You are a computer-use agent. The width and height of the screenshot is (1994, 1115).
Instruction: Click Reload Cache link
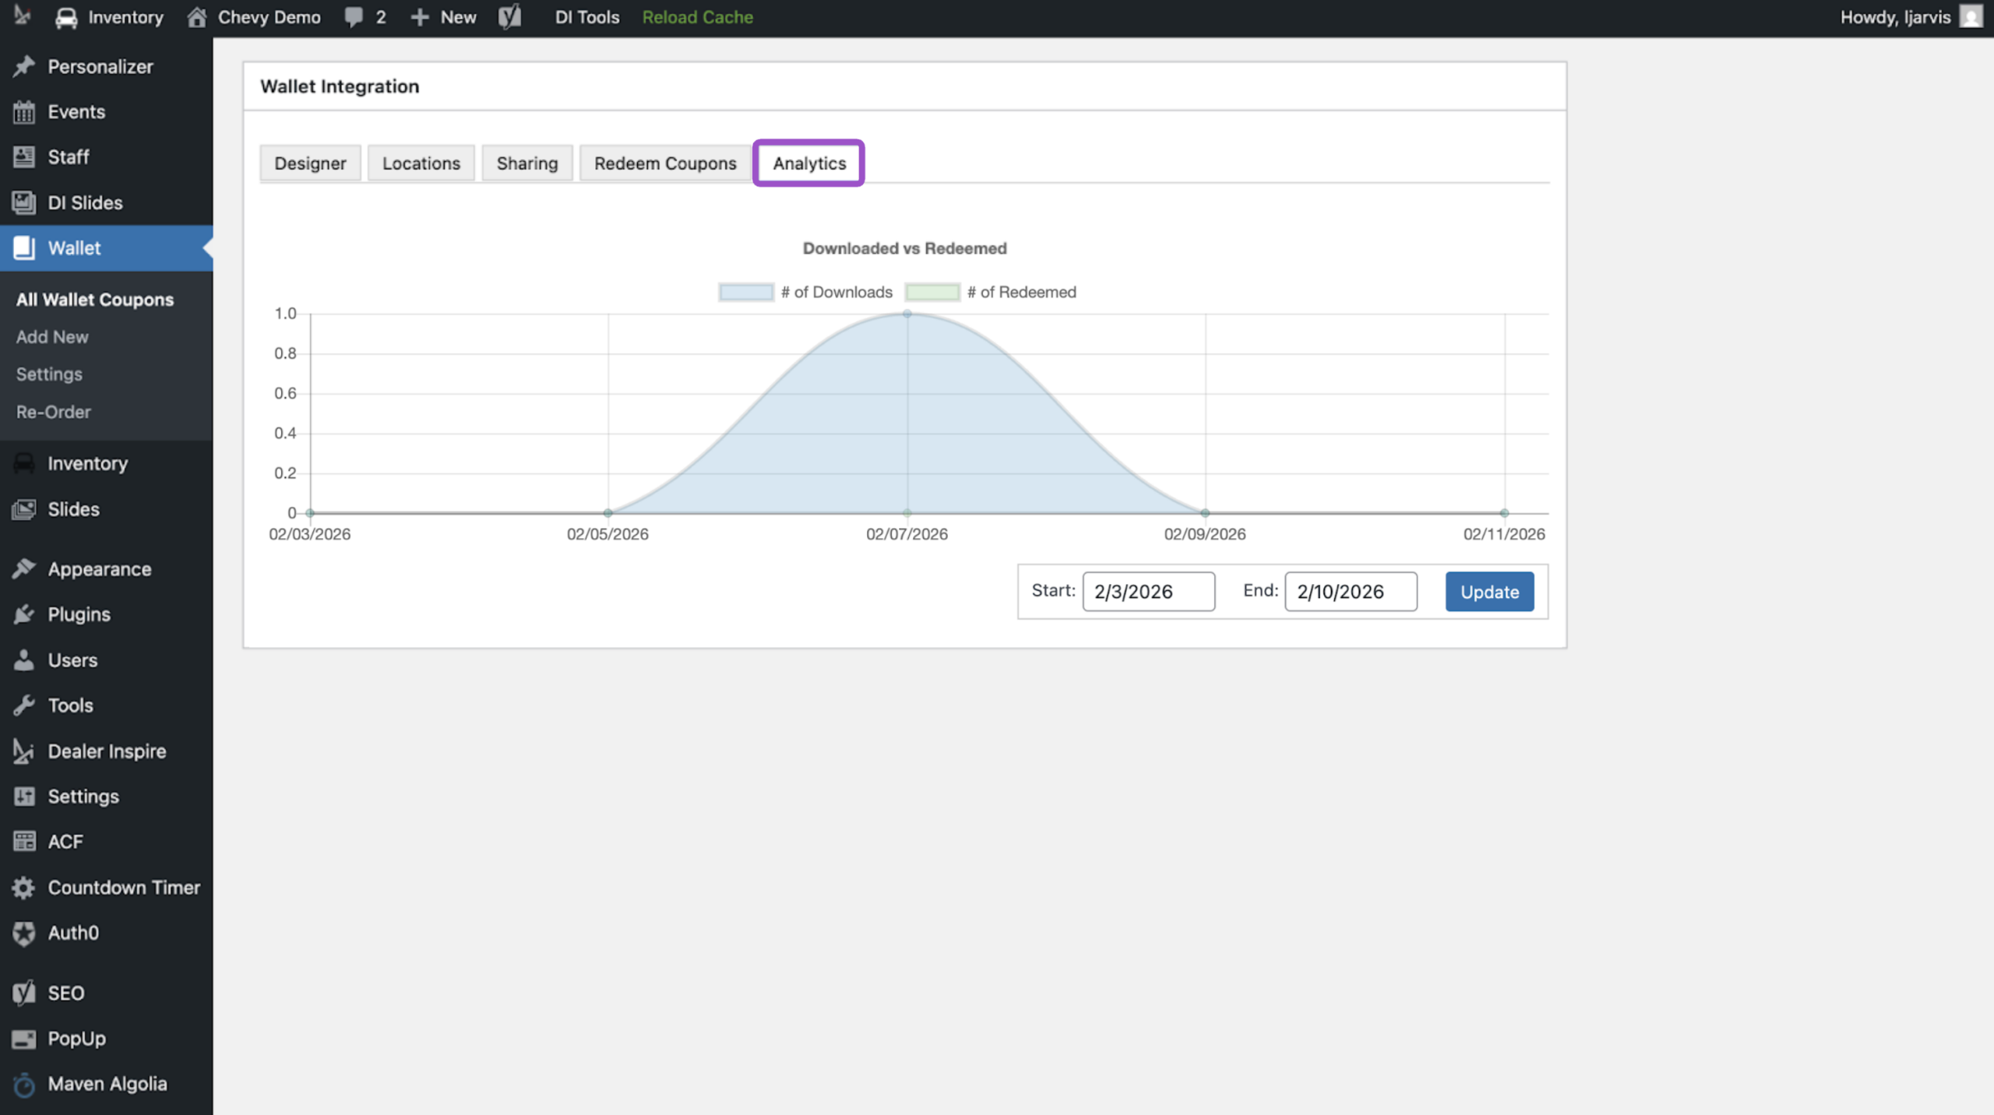[697, 17]
